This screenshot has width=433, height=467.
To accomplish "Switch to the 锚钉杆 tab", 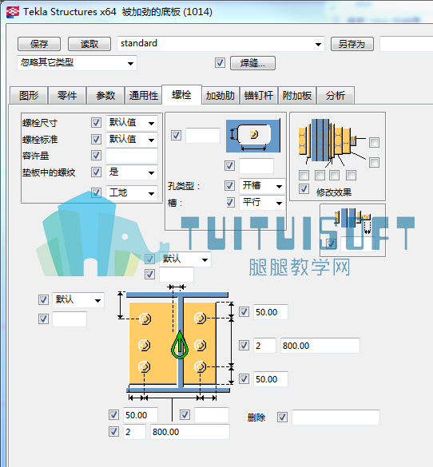I will [x=259, y=96].
